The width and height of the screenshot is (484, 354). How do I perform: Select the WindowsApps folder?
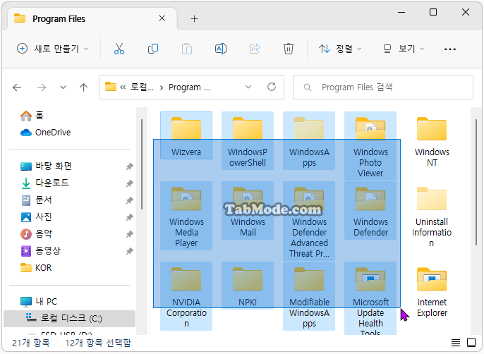[309, 141]
